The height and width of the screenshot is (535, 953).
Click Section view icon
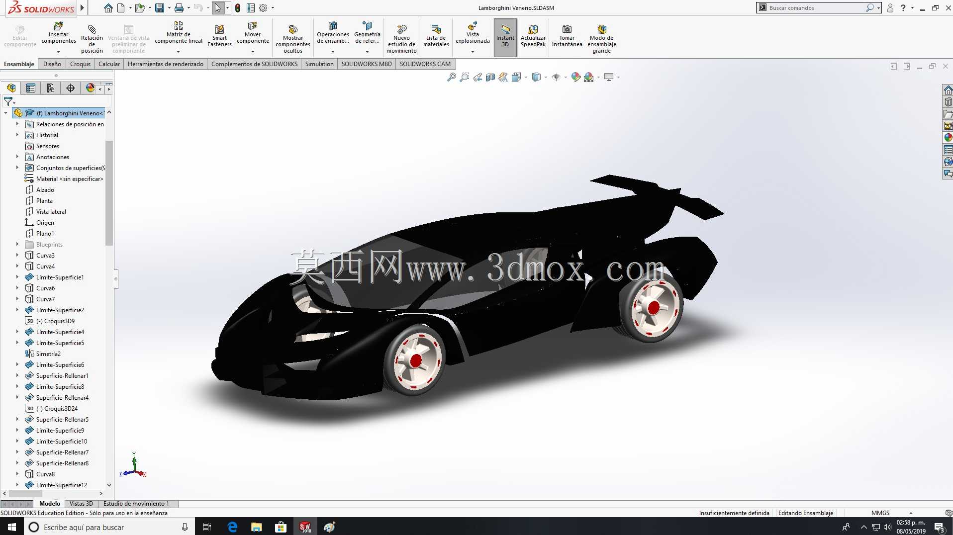point(490,77)
